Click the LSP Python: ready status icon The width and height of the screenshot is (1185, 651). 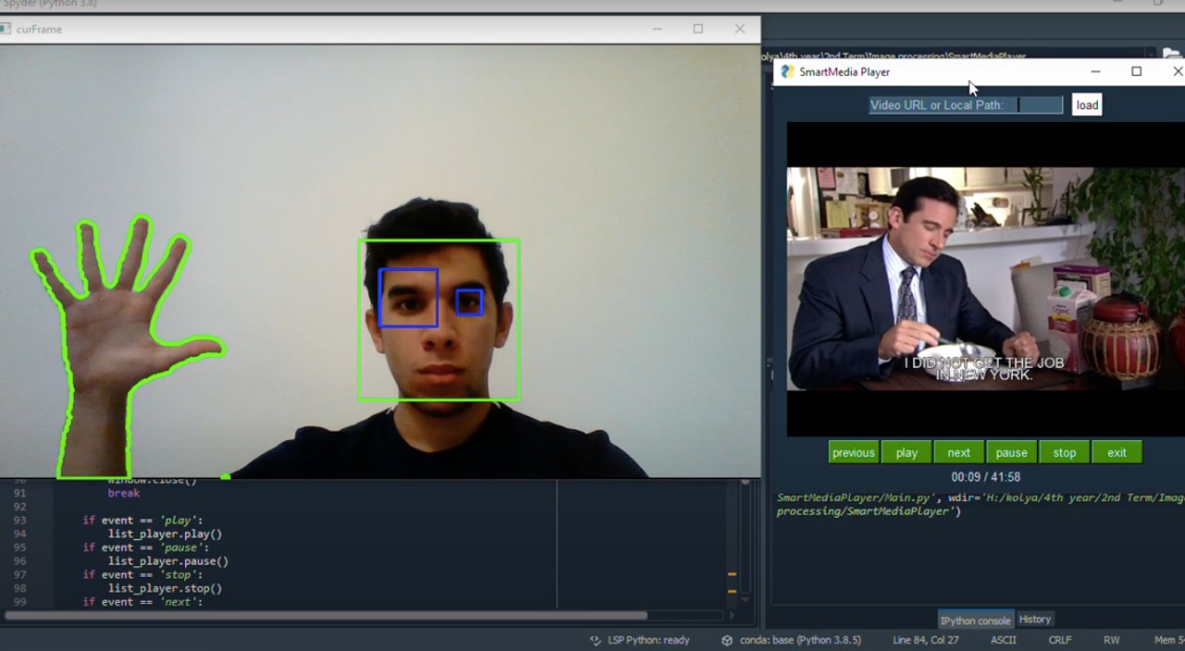click(x=598, y=639)
